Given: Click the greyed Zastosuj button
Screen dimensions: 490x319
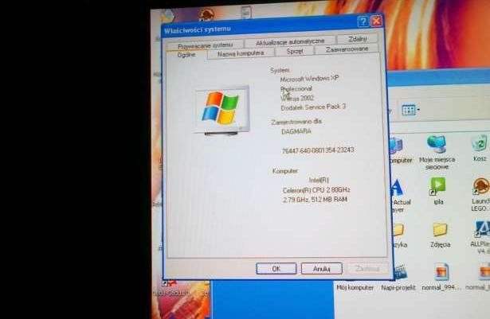Looking at the screenshot, I should (x=367, y=268).
